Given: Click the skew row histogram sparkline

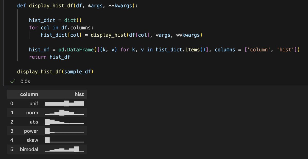Looking at the screenshot, I should click(x=64, y=140).
